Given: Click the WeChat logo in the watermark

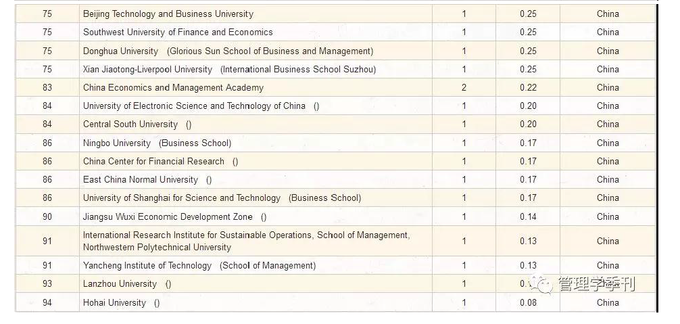Looking at the screenshot, I should (541, 284).
